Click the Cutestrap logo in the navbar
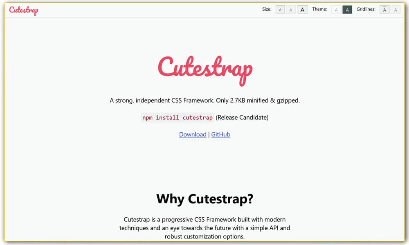Screen dimensions: 409x245 (x=24, y=10)
